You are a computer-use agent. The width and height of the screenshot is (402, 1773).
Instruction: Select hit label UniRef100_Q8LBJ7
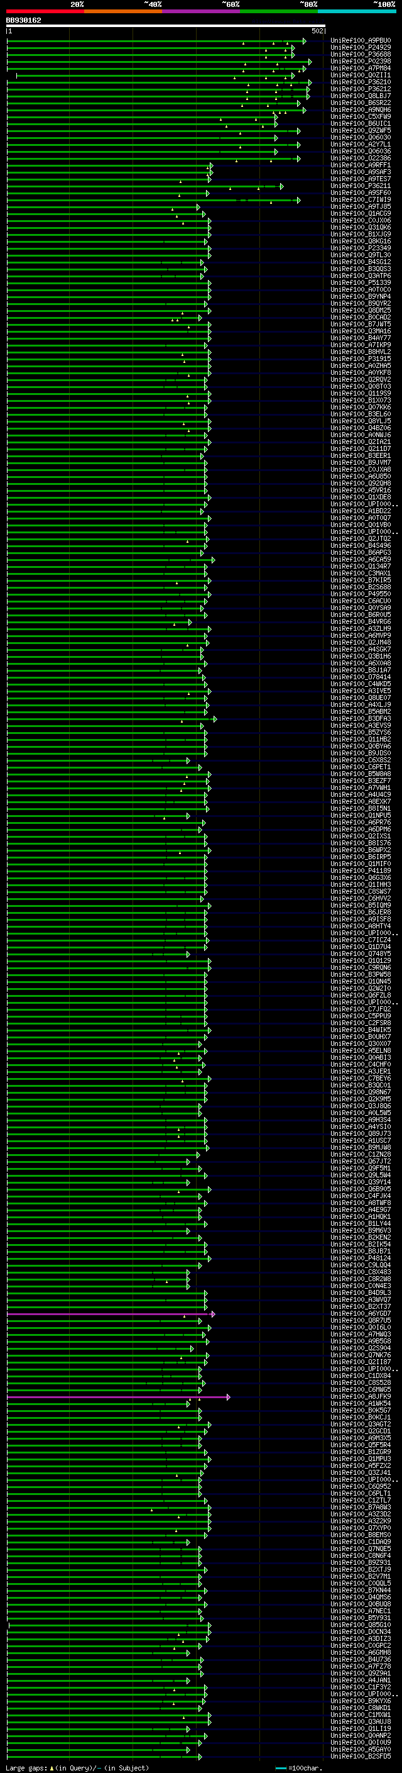tap(361, 96)
